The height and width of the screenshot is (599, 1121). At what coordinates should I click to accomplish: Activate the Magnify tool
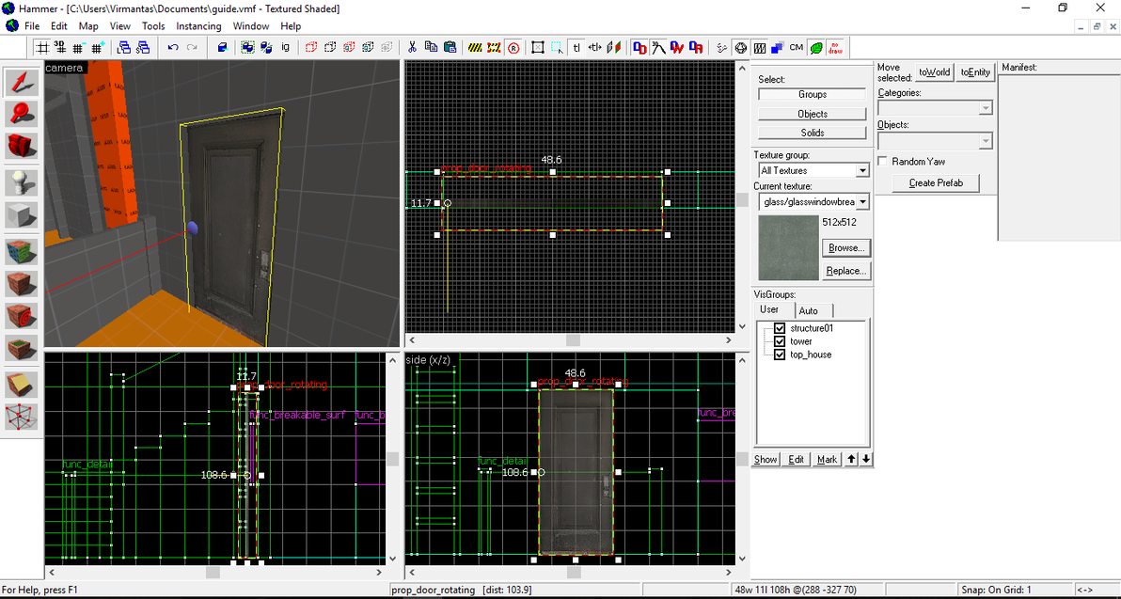pos(21,114)
